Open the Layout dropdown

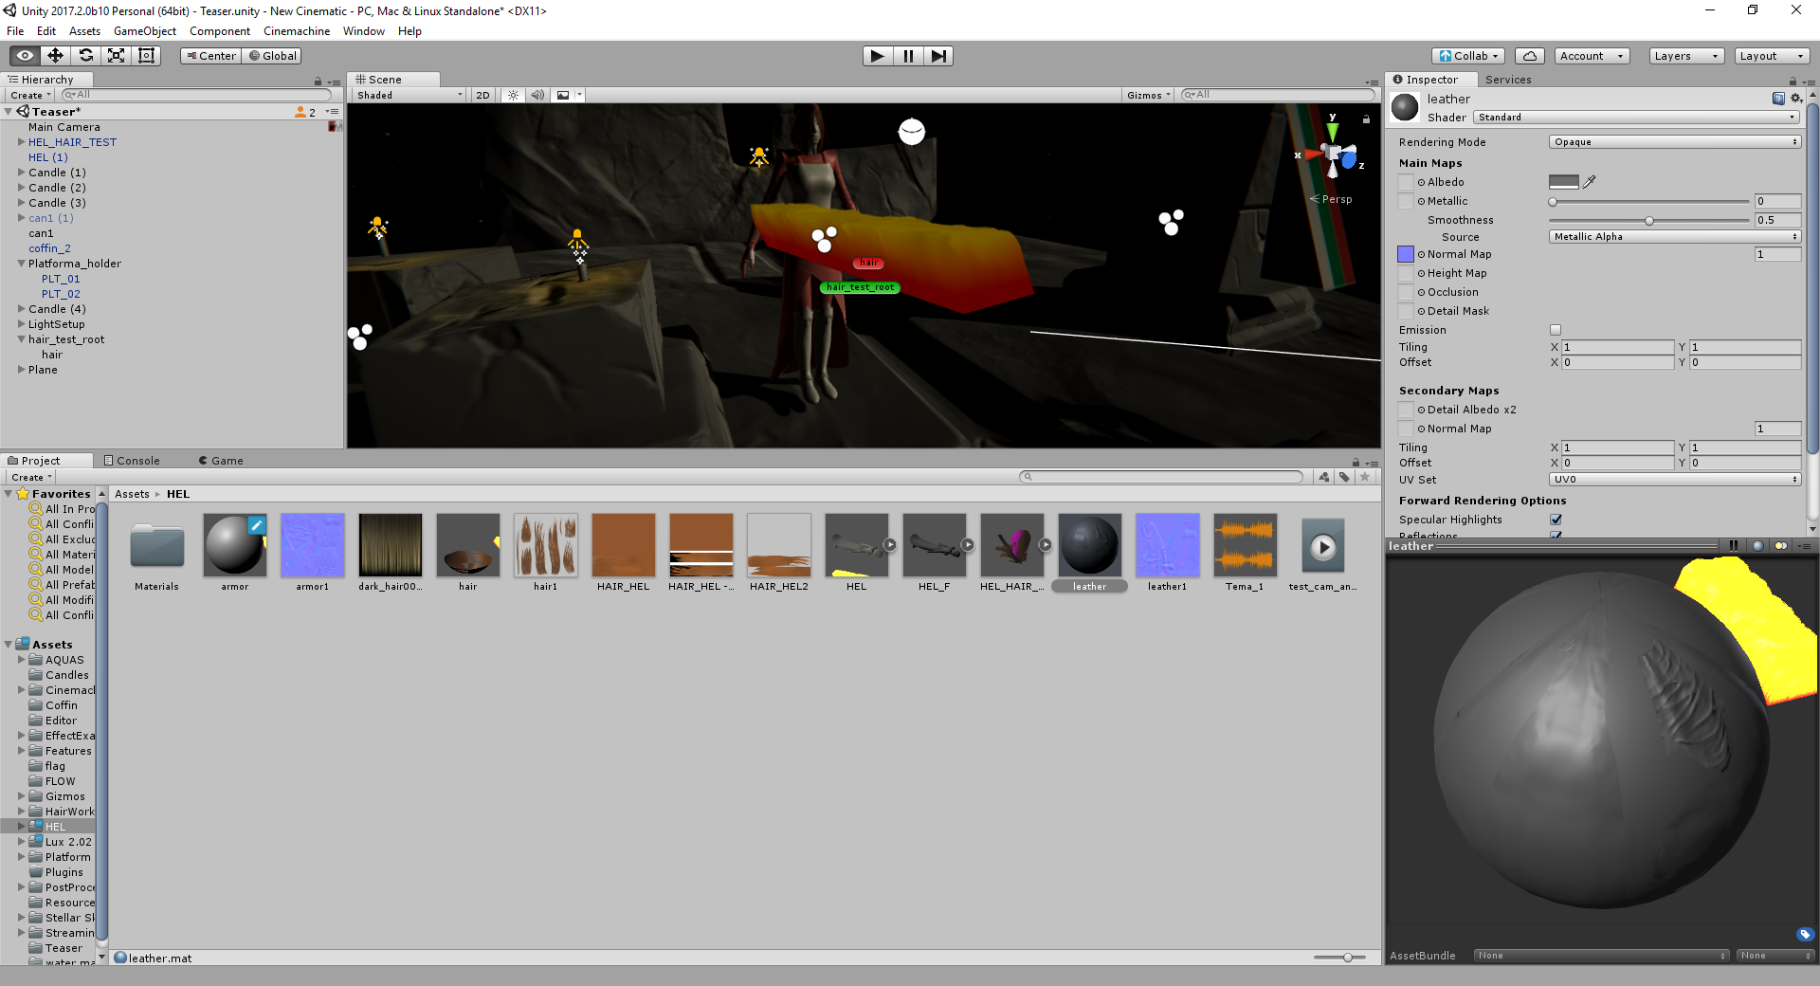pos(1772,56)
